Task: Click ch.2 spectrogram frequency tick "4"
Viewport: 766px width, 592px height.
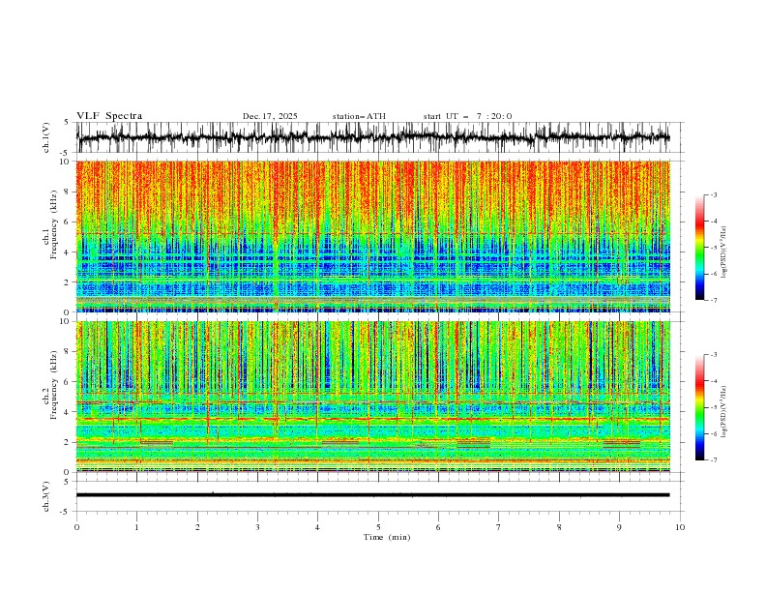Action: coord(68,412)
